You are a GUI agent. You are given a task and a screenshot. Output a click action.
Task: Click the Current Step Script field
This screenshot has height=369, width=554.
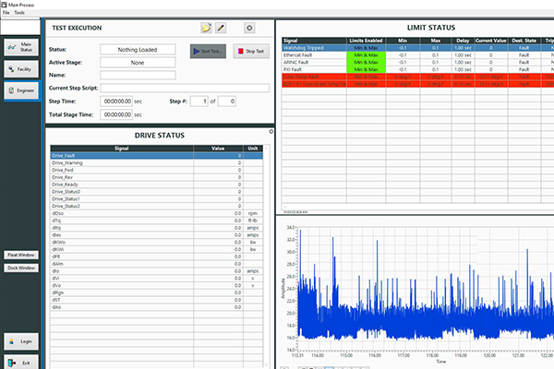tap(185, 88)
